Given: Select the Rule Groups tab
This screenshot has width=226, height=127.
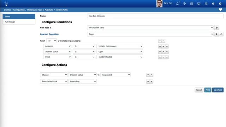Looking at the screenshot, I should tap(19, 22).
